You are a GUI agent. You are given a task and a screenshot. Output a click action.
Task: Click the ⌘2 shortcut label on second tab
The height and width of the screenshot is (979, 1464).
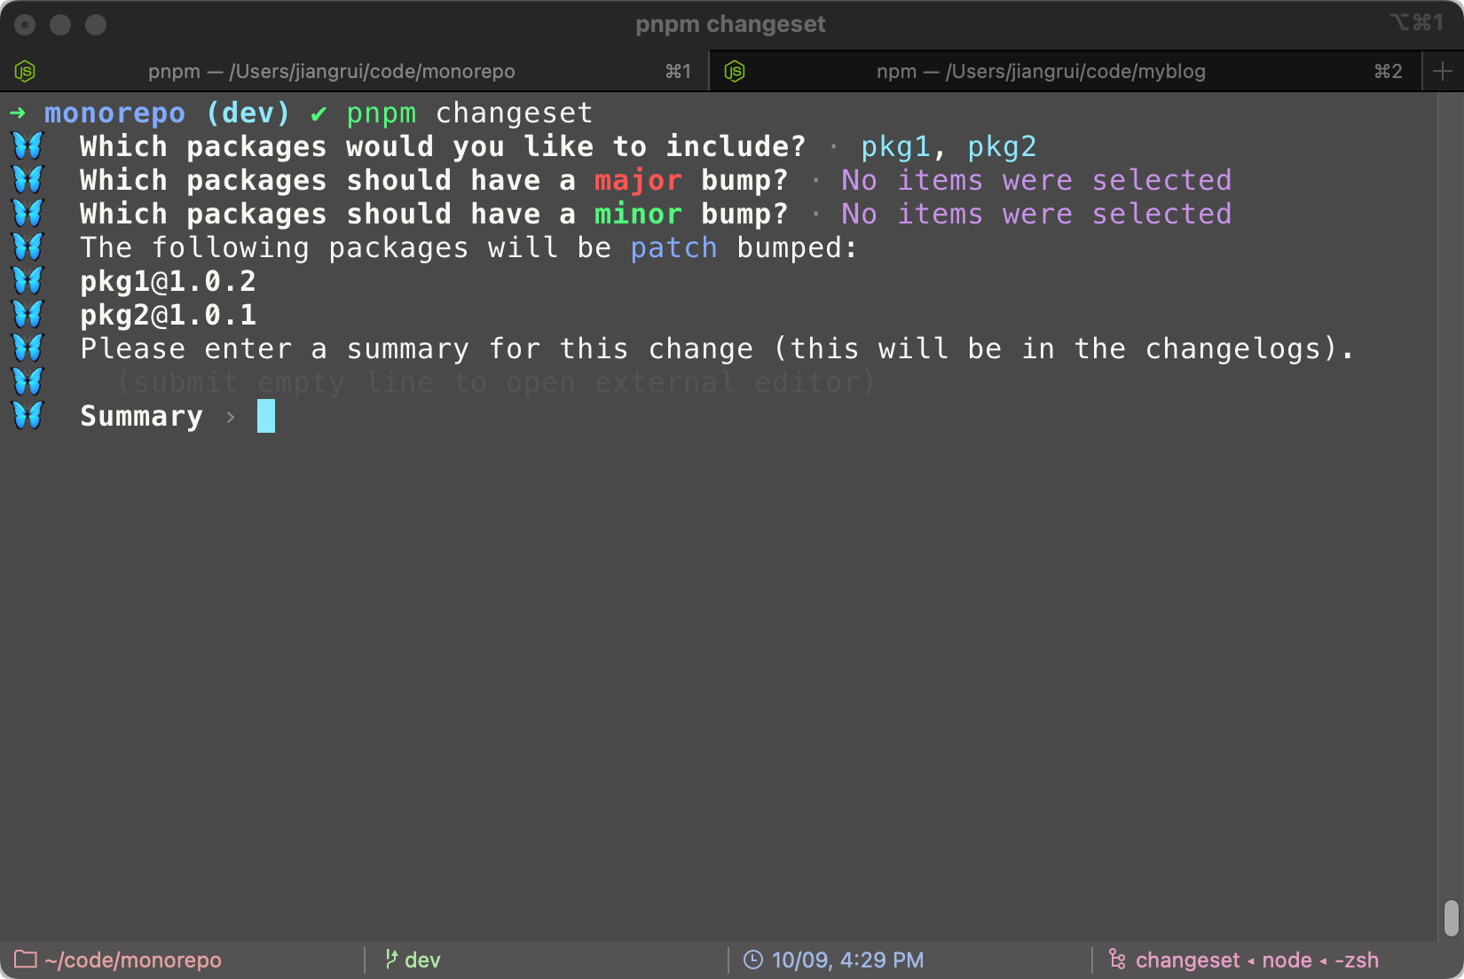pos(1389,71)
